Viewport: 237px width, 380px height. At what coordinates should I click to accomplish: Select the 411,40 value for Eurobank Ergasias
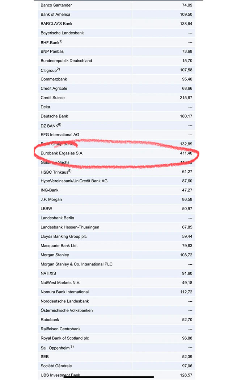[x=186, y=153]
